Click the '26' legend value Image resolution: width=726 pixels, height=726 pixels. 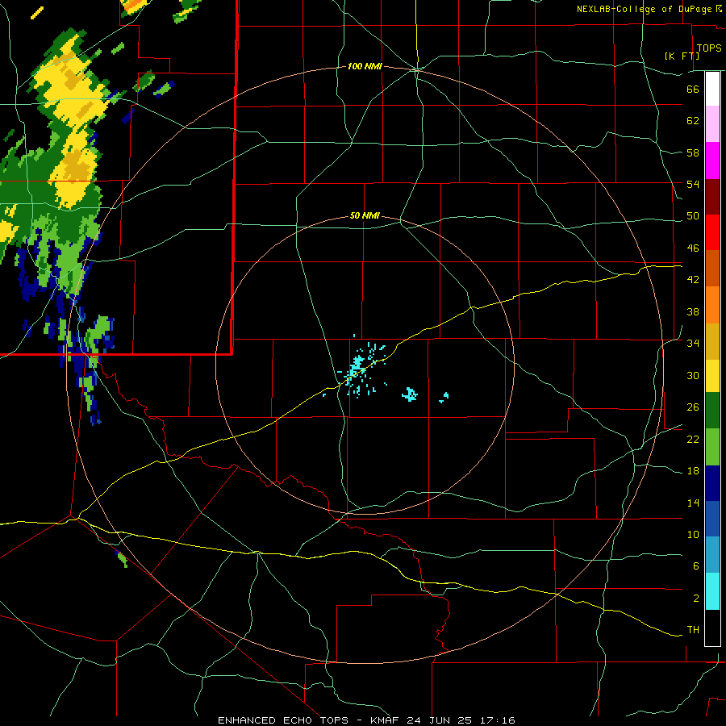[x=693, y=407]
